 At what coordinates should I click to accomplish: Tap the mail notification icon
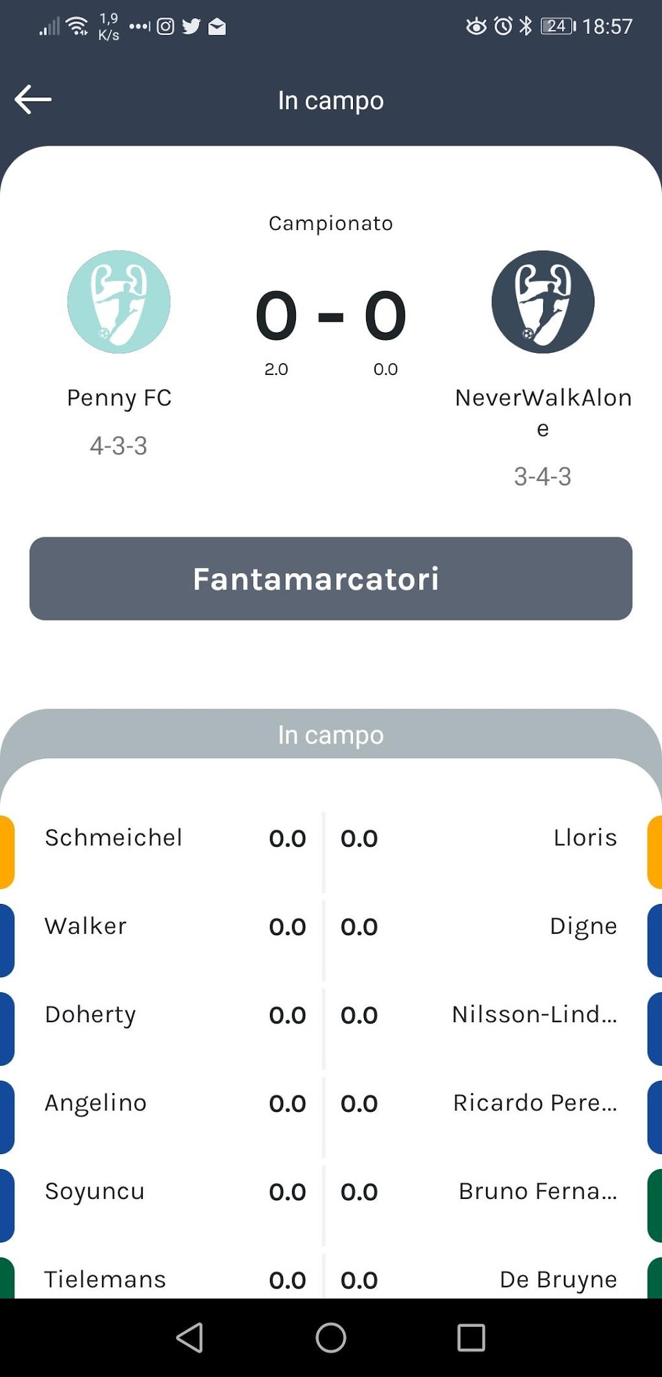tap(217, 26)
